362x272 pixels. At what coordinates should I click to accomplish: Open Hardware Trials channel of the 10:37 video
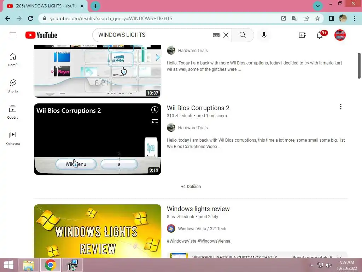click(193, 50)
